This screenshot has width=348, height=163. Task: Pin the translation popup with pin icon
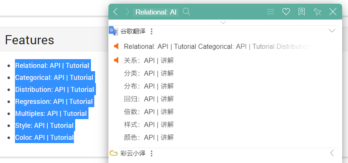(x=317, y=12)
